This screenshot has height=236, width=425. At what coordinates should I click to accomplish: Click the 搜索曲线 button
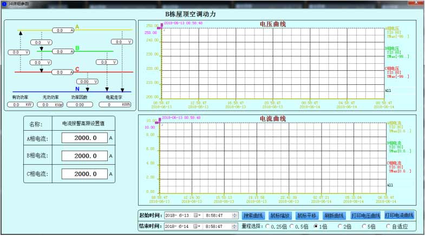(x=253, y=215)
